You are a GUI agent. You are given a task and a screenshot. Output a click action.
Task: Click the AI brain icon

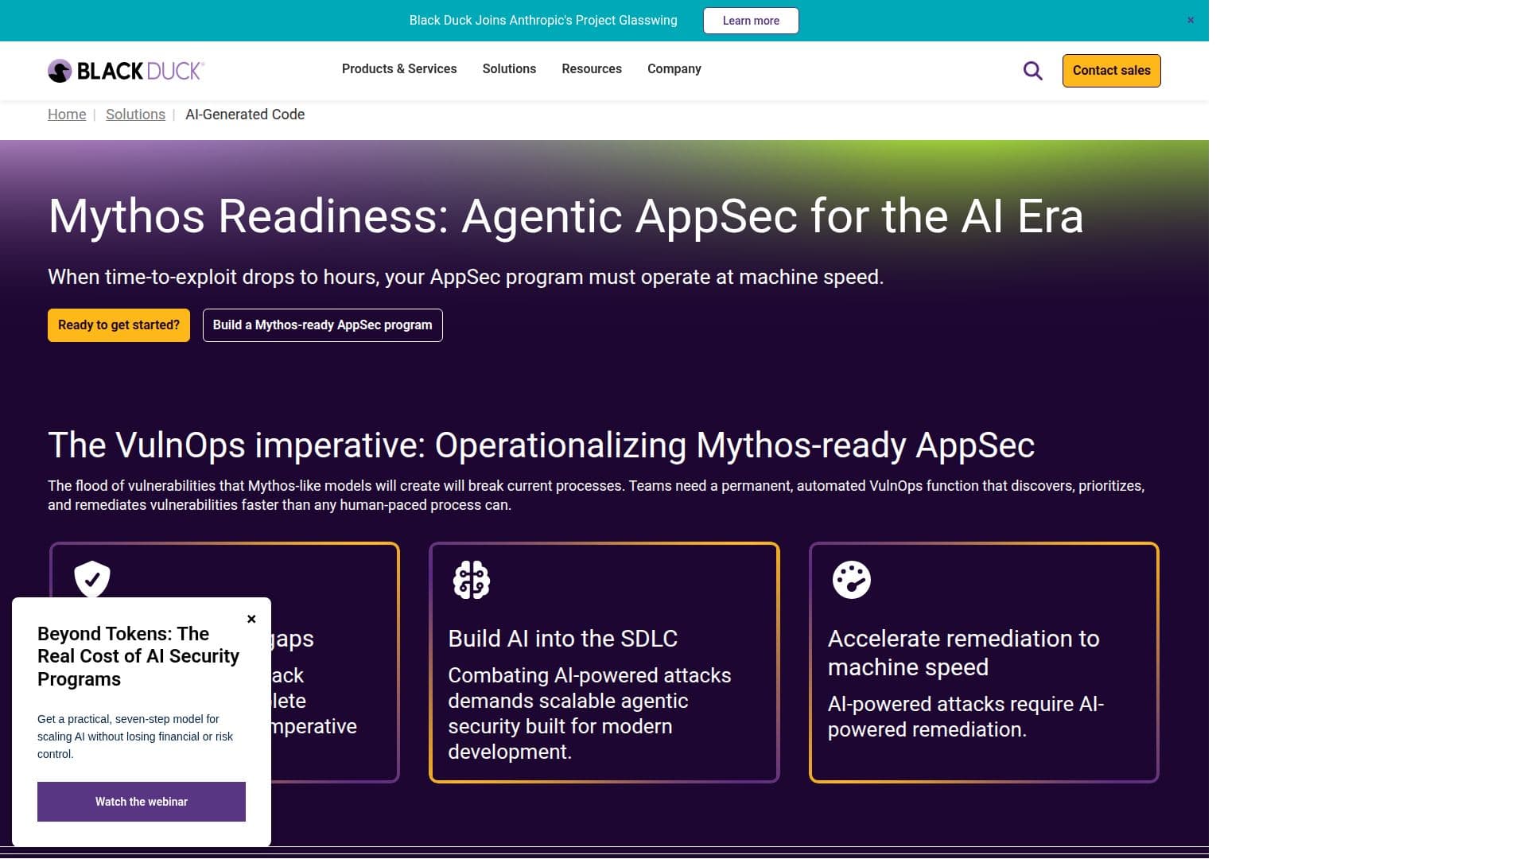pos(472,580)
